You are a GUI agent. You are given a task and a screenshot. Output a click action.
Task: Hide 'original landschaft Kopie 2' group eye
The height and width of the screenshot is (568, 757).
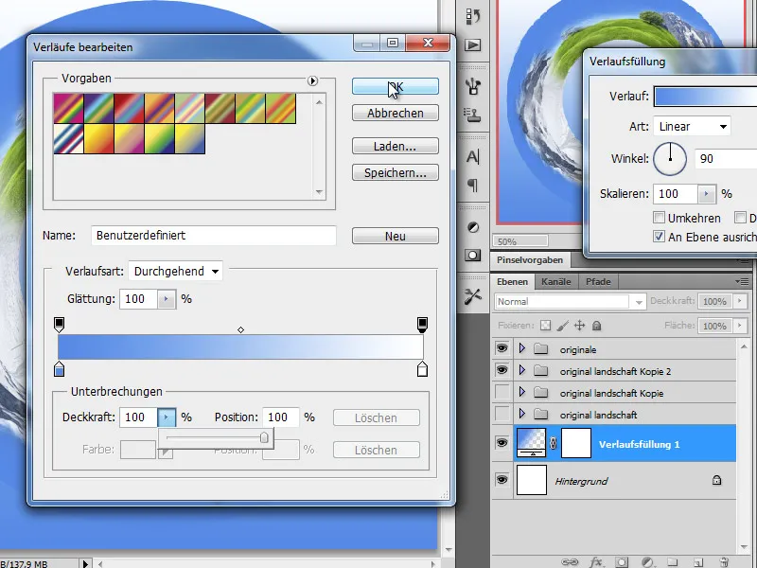pos(502,370)
